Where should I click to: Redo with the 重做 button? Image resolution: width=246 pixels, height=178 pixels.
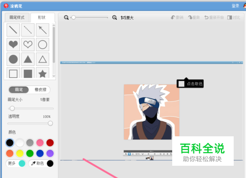tap(194, 18)
